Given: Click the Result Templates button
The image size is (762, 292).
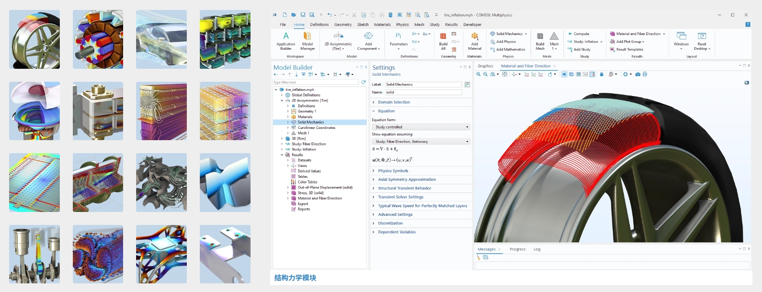Looking at the screenshot, I should tap(626, 49).
